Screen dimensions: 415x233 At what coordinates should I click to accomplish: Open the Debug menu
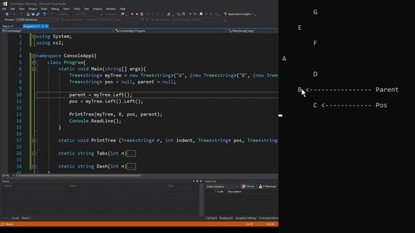[55, 8]
